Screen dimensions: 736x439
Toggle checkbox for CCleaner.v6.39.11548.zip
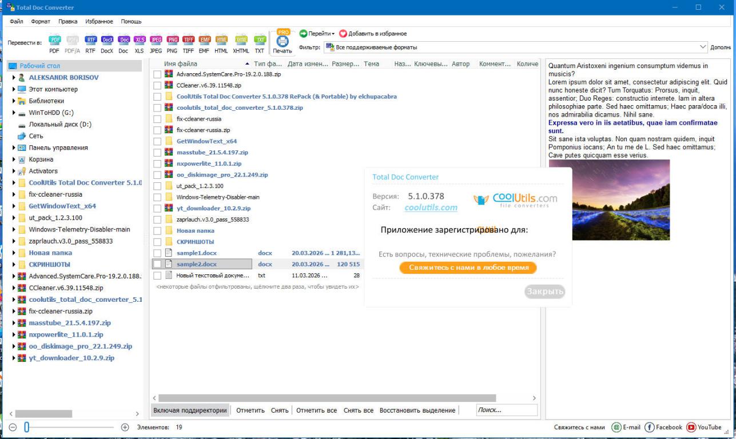[x=157, y=85]
